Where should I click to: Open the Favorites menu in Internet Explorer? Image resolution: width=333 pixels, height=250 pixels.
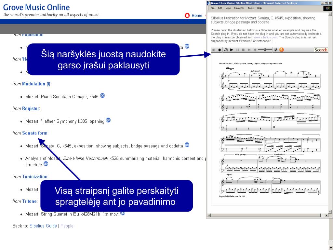point(239,8)
